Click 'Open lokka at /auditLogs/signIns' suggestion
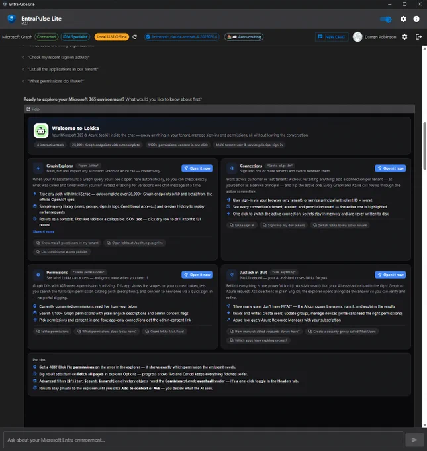Viewport: 427px width, 451px height. tap(134, 243)
